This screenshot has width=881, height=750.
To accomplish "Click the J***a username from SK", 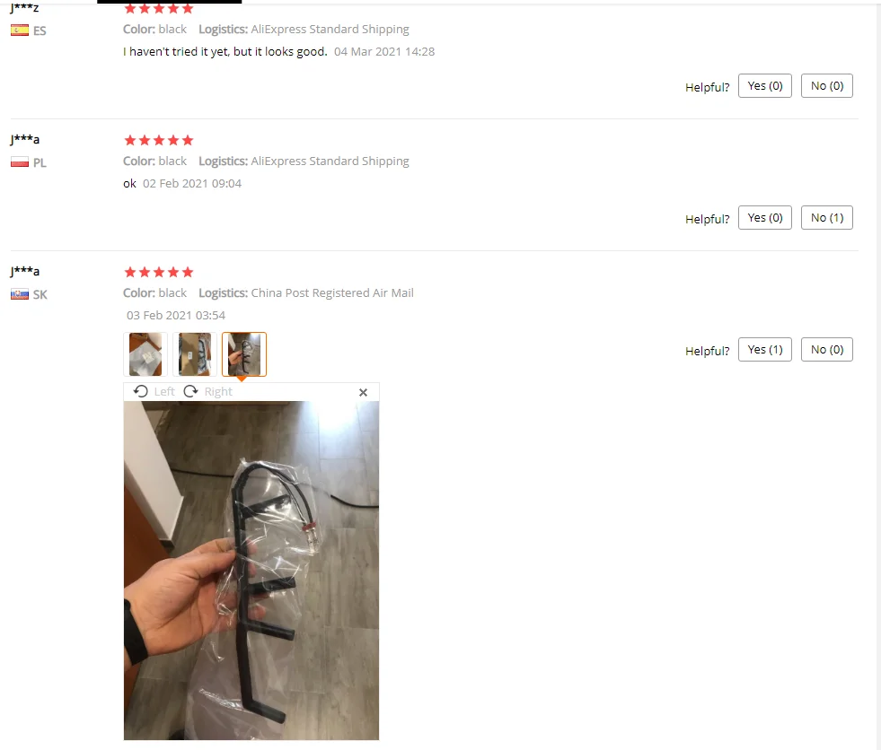I will (x=25, y=271).
